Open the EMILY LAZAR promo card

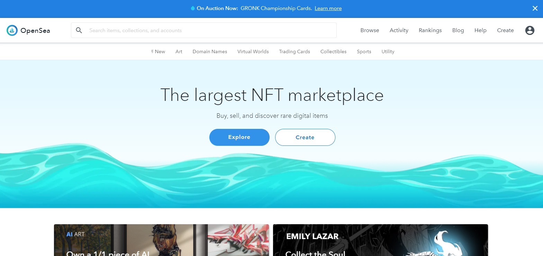[380, 240]
